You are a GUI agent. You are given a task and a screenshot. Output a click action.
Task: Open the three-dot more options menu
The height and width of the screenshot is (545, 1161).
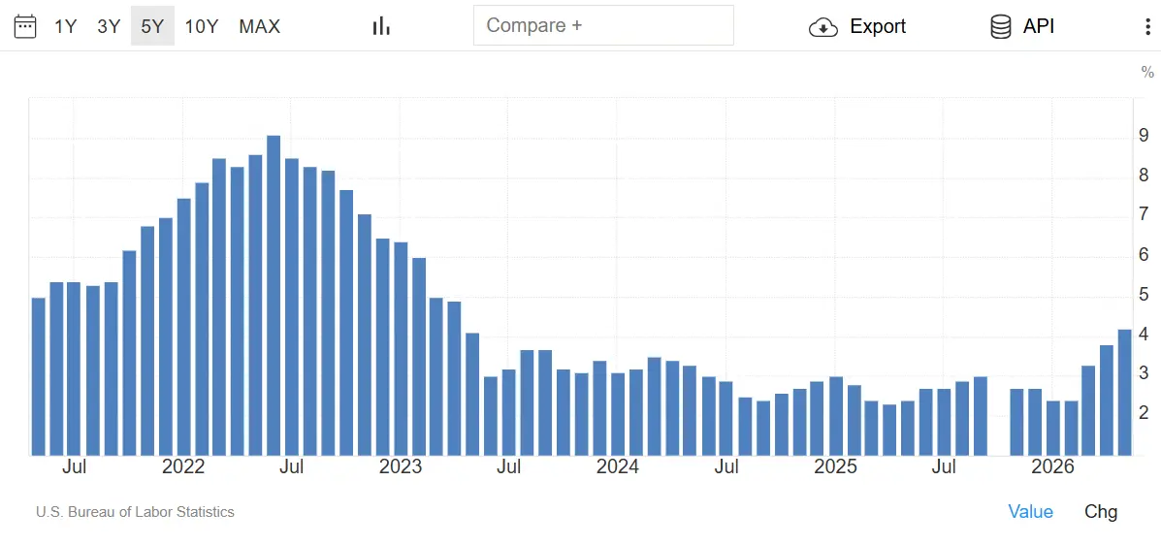(x=1147, y=26)
